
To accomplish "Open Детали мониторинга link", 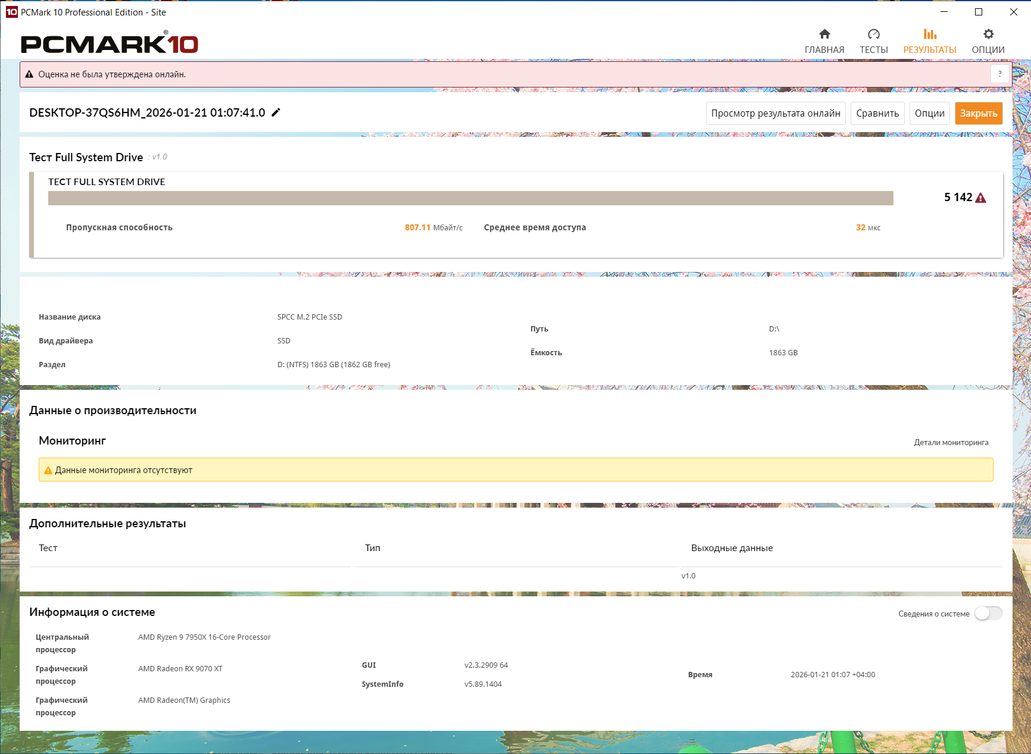I will pos(951,442).
